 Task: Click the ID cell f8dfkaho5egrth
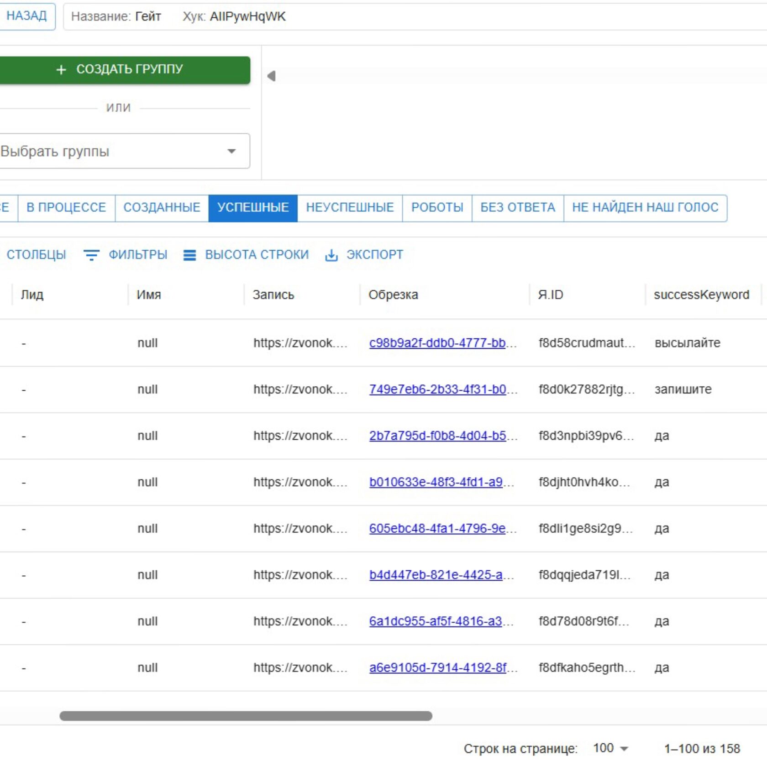(x=587, y=668)
